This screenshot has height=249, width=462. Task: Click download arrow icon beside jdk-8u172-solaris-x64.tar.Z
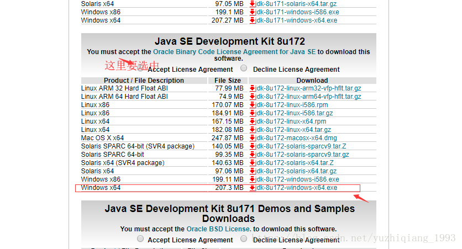252,163
